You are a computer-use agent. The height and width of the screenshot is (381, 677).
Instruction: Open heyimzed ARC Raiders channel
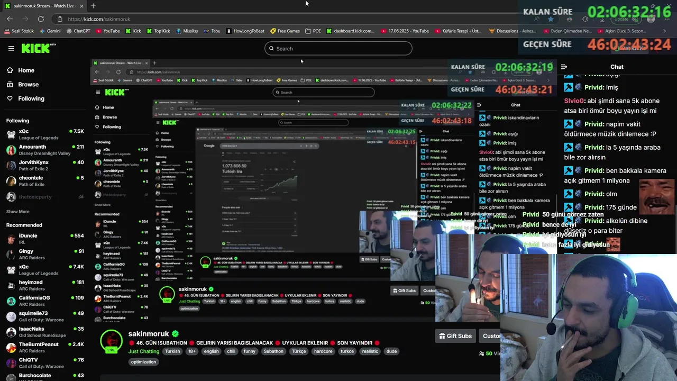pos(45,285)
